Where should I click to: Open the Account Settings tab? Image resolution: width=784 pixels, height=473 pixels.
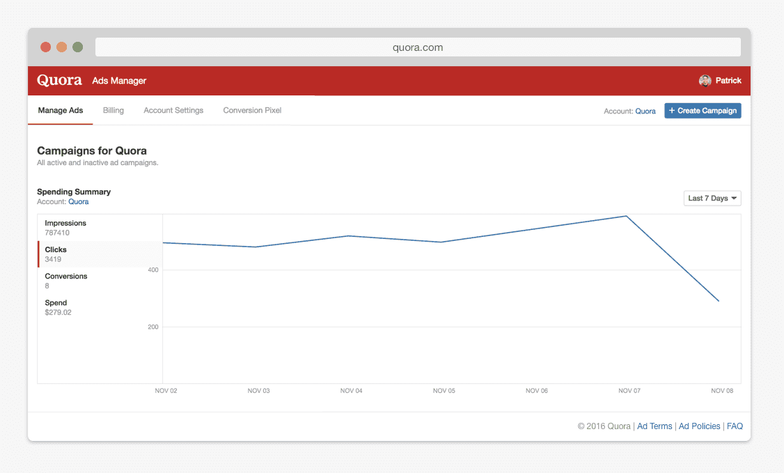173,111
